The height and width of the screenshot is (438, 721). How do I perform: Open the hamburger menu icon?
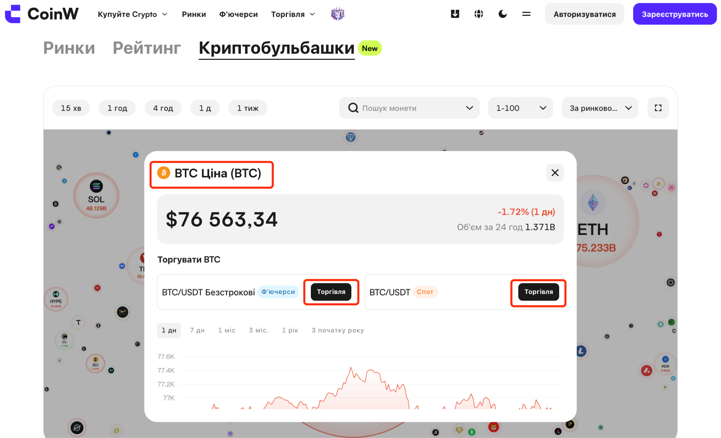tap(526, 14)
